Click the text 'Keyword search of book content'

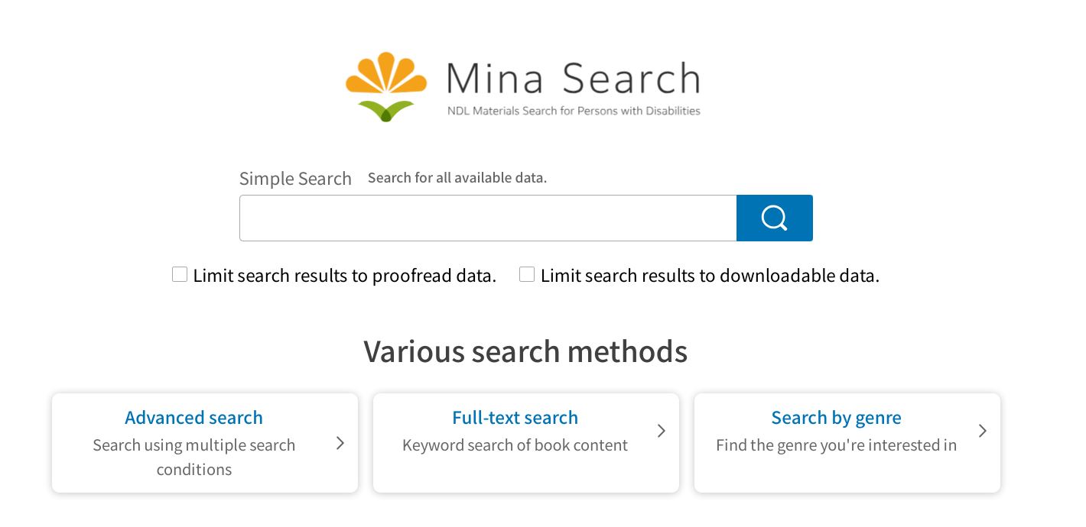[515, 445]
